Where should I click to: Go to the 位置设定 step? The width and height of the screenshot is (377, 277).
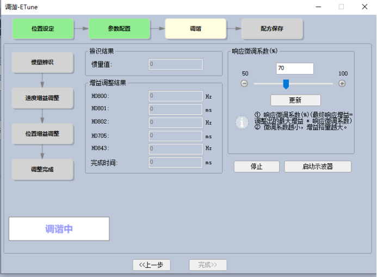[x=42, y=28]
